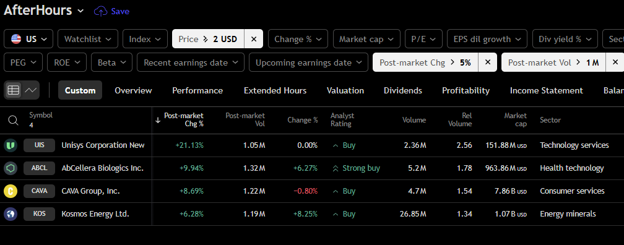Click the ABCL ticker badge
624x245 pixels.
[x=40, y=168]
